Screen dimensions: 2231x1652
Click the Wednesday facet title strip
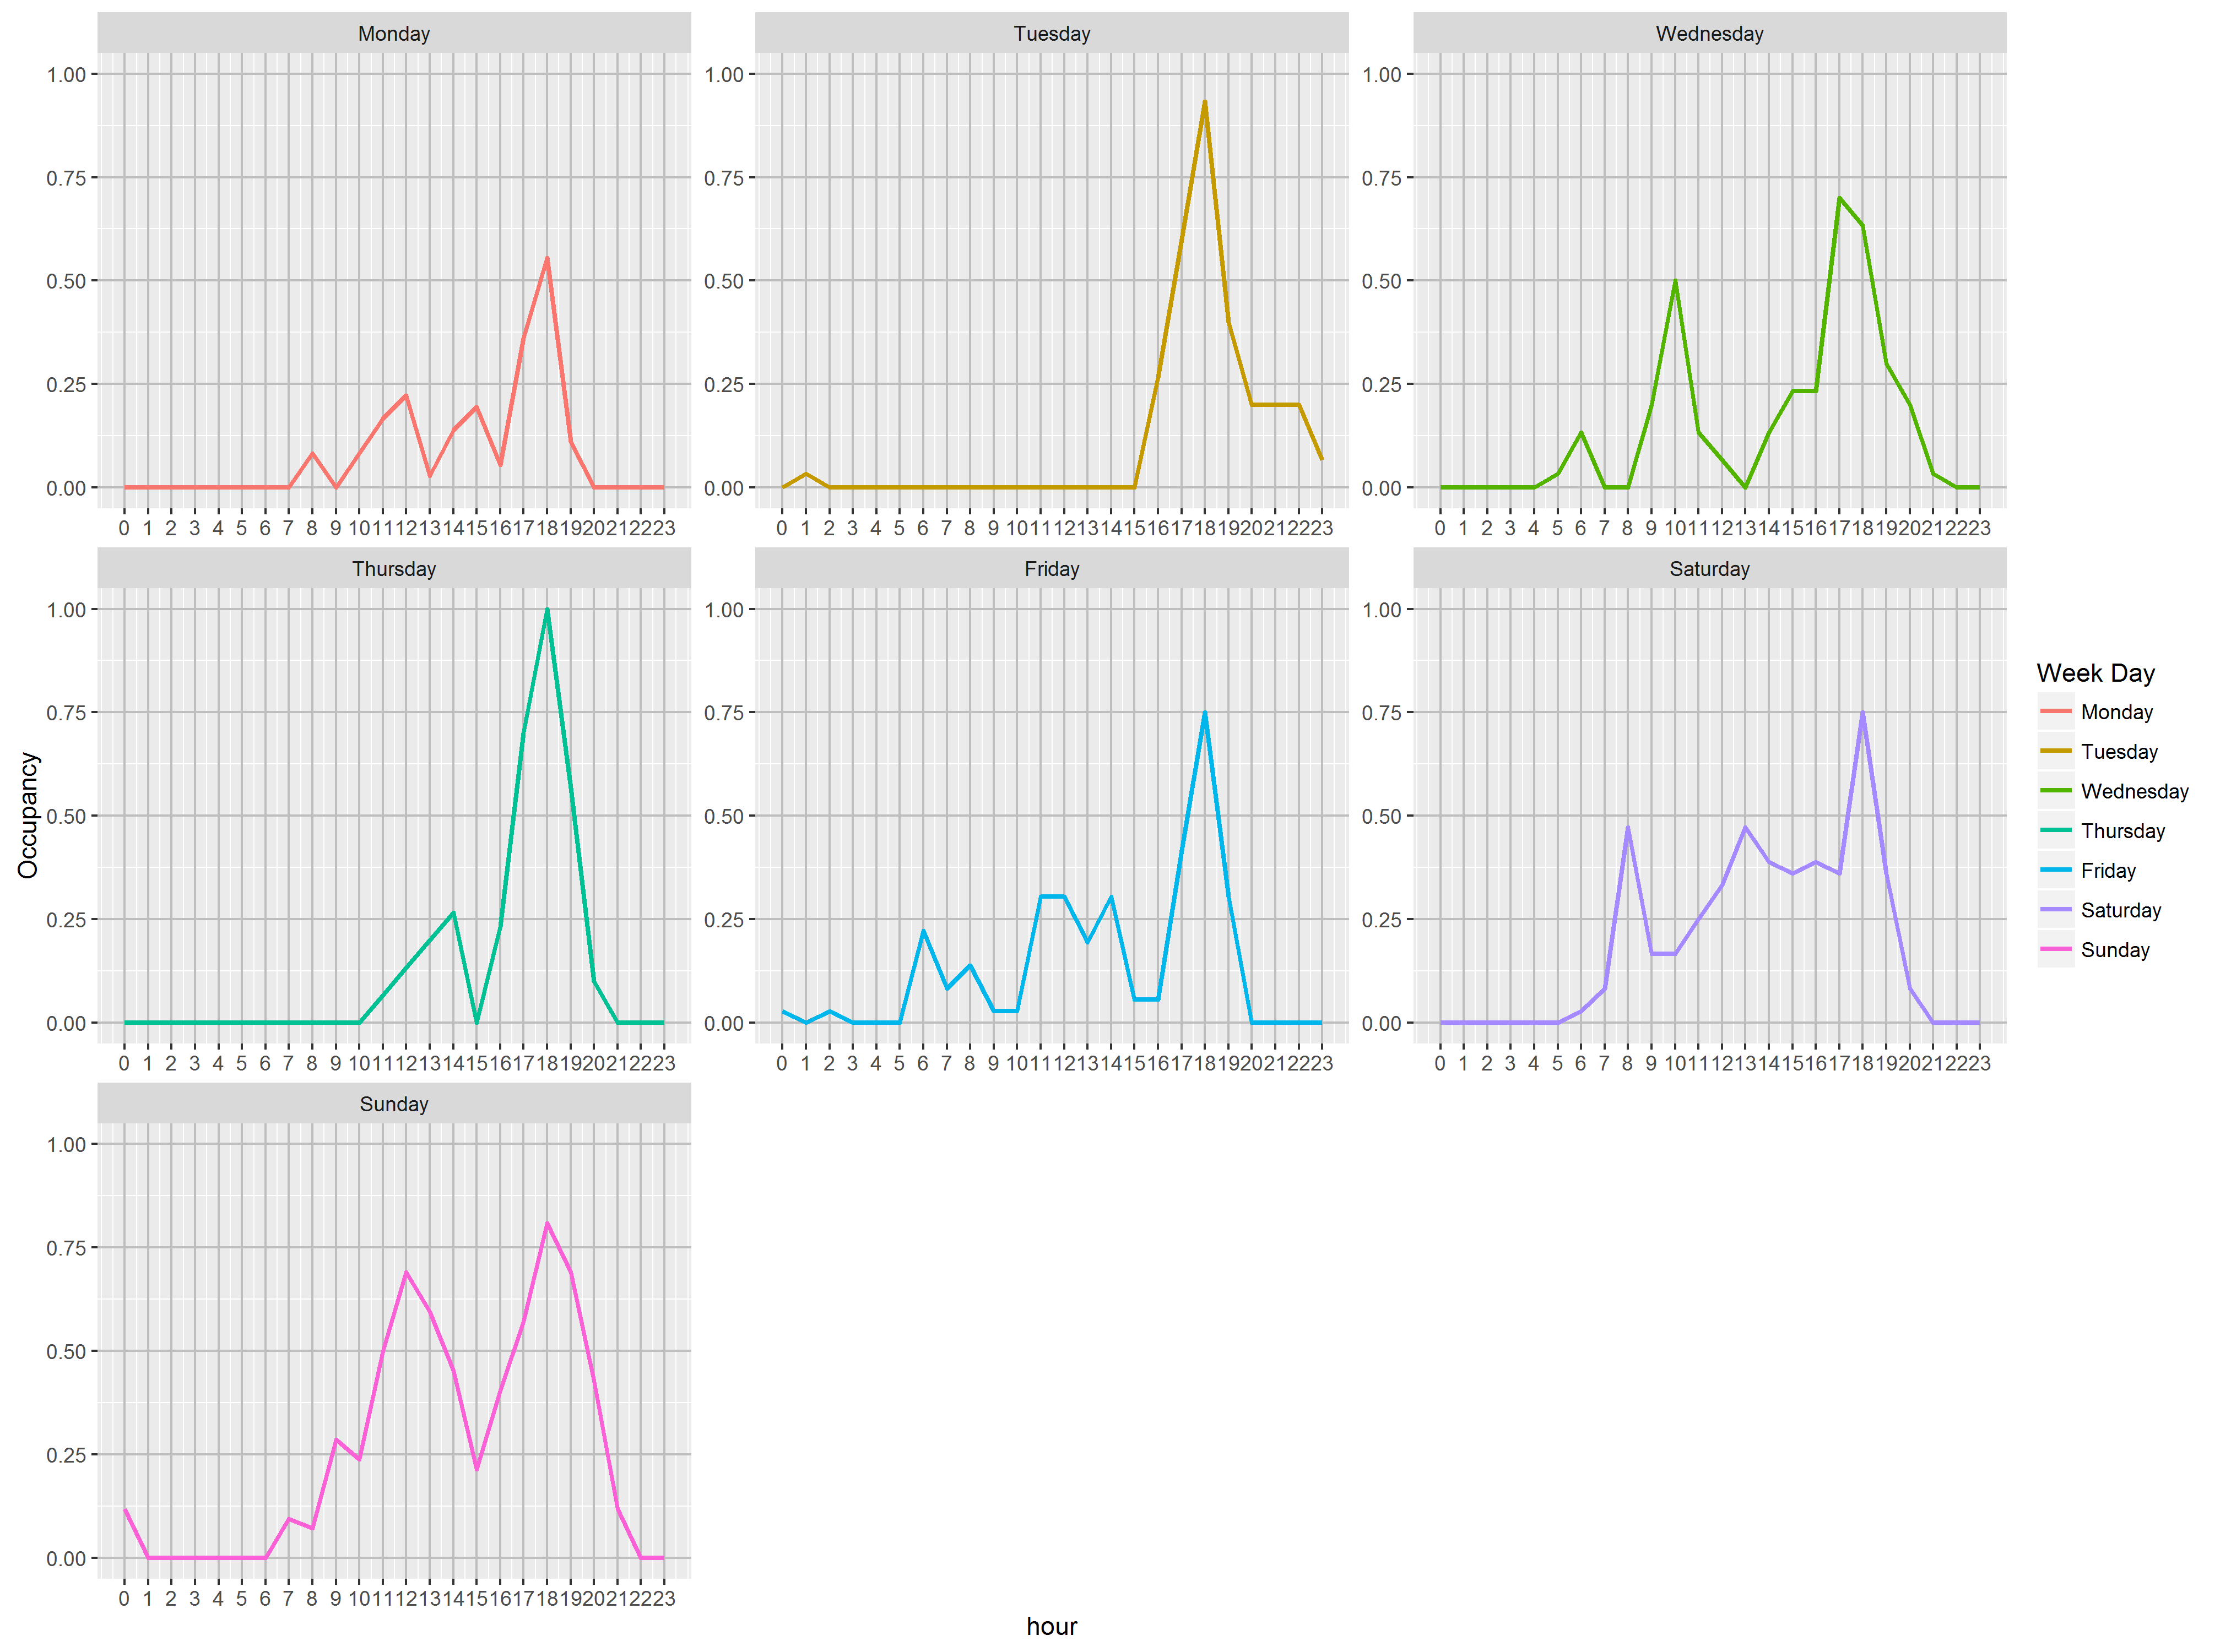[1709, 33]
